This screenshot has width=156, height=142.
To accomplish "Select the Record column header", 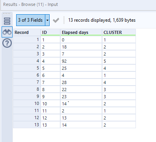I will 27,32.
